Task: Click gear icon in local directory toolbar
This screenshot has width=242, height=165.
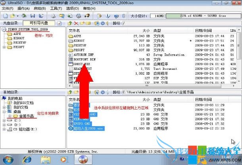Action: 103,92
